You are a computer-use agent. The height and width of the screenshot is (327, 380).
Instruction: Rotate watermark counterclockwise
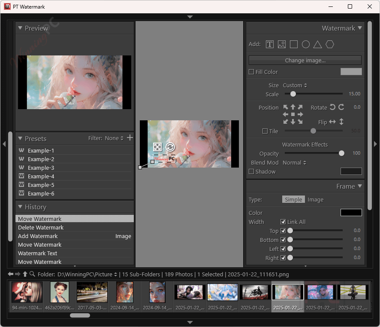332,107
